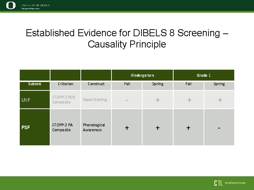Click Kindergarten Fall header cell

click(x=127, y=86)
